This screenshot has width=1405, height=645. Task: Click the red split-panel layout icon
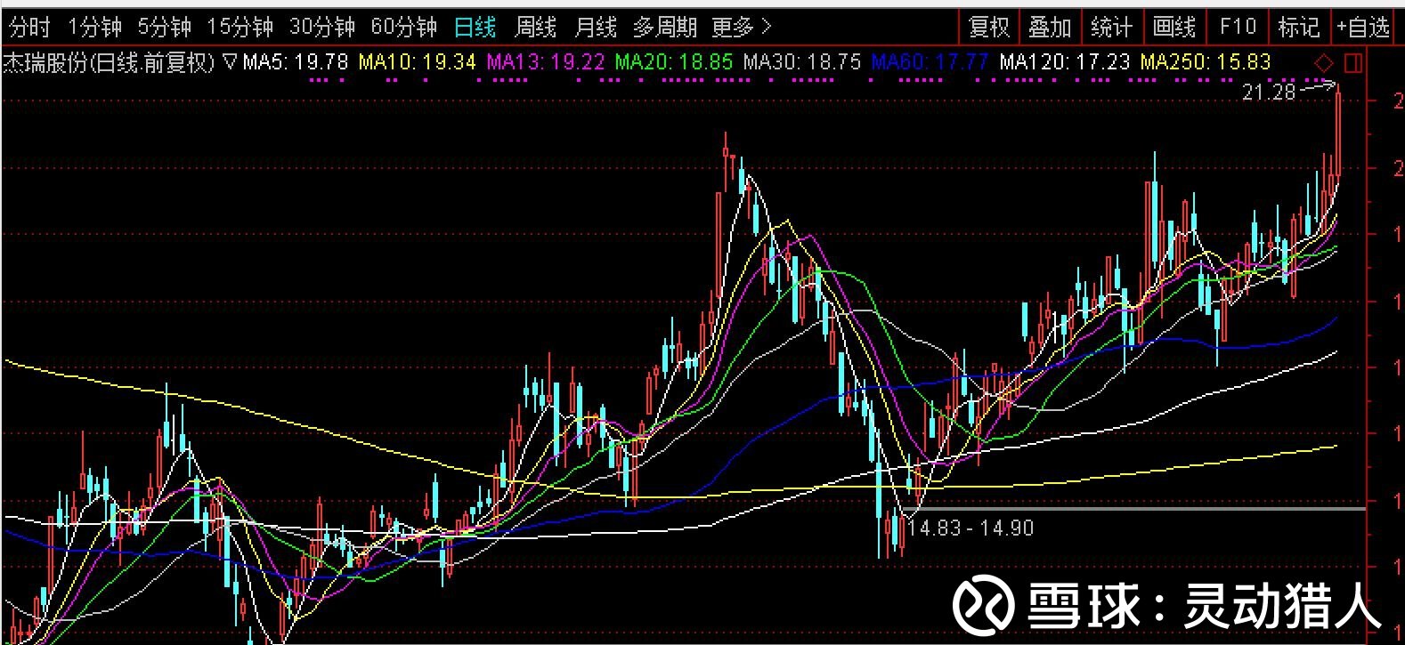coord(1353,64)
